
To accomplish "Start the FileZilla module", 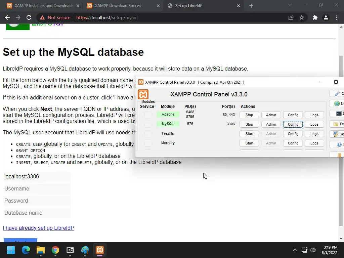I will (249, 134).
